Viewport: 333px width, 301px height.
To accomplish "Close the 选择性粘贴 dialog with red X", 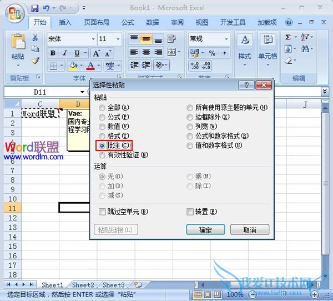I will point(264,85).
